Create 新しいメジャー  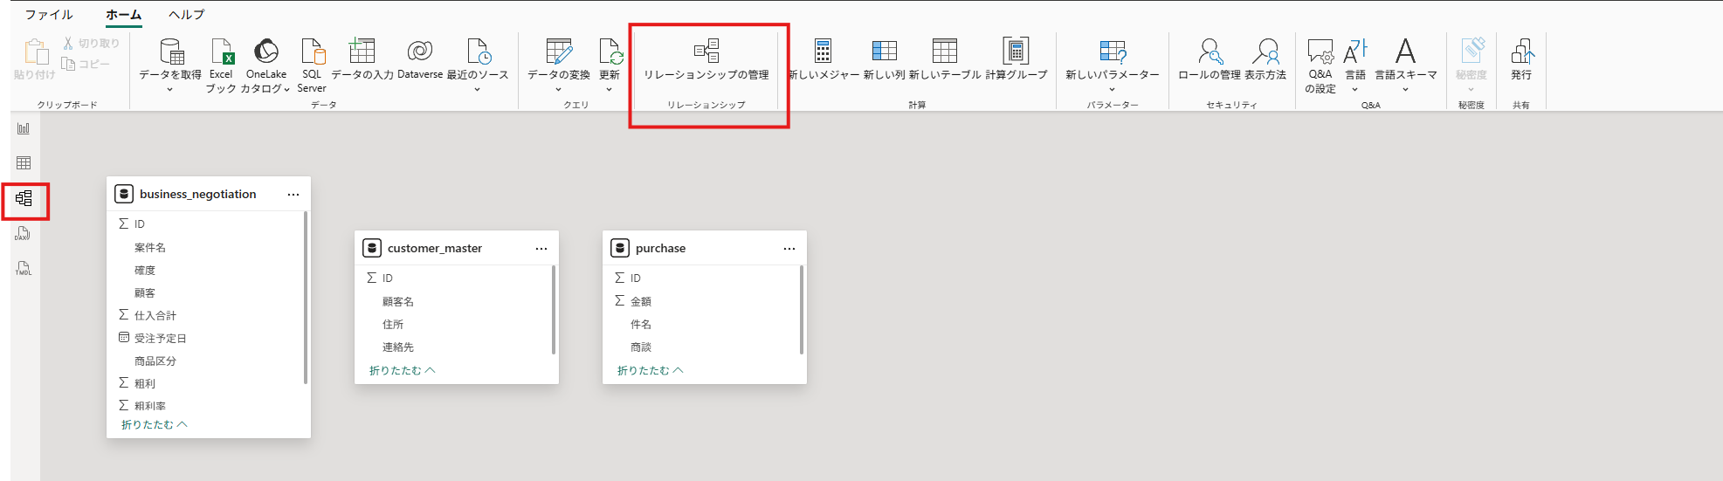pos(824,59)
